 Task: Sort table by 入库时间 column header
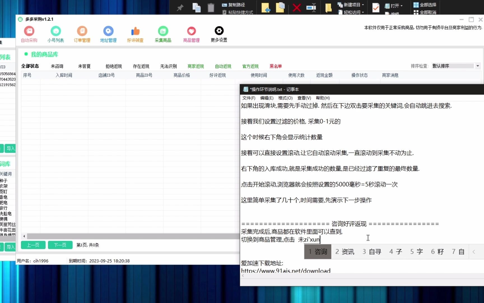[64, 75]
